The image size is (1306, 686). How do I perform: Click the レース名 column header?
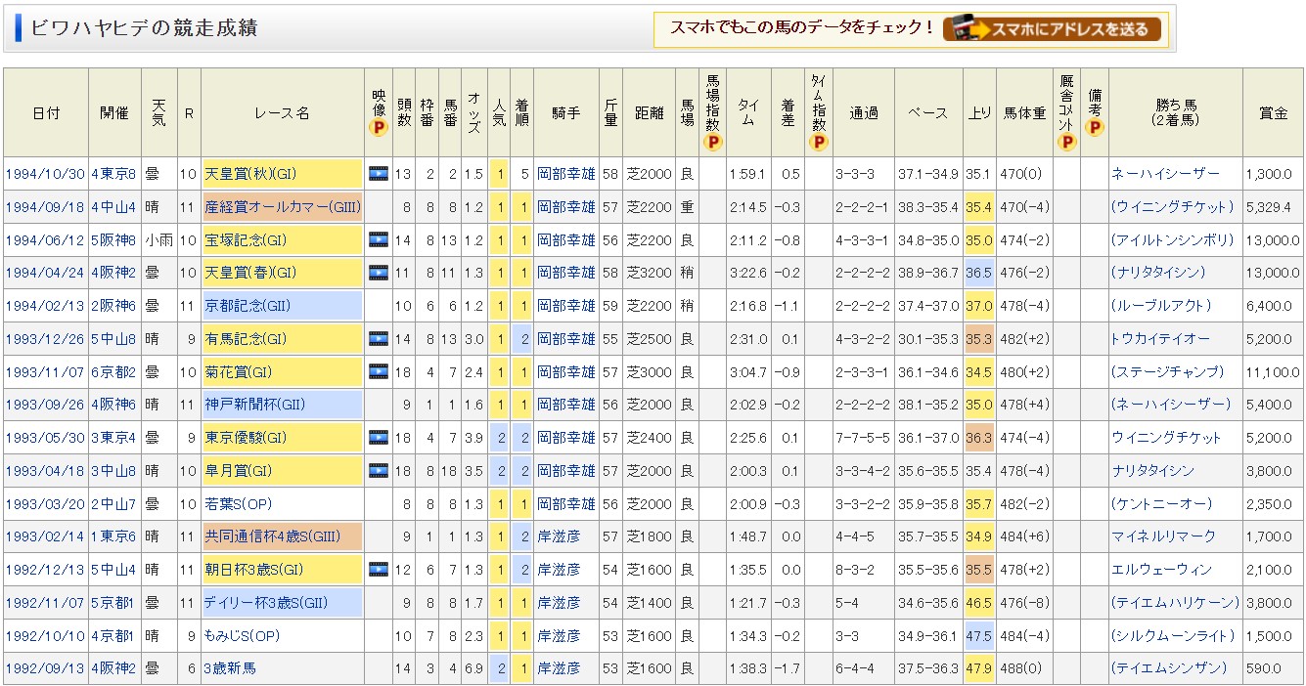point(282,113)
